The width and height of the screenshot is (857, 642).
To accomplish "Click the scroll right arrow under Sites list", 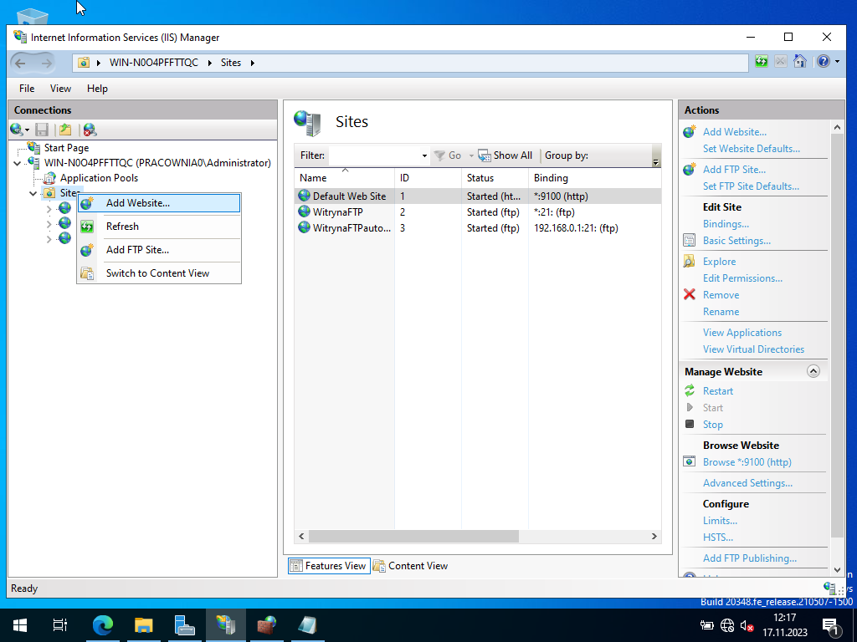I will click(654, 537).
